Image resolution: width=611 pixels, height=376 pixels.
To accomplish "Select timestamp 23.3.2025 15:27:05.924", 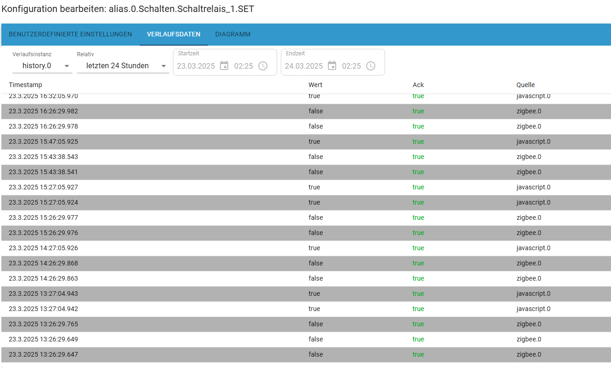I will 43,202.
